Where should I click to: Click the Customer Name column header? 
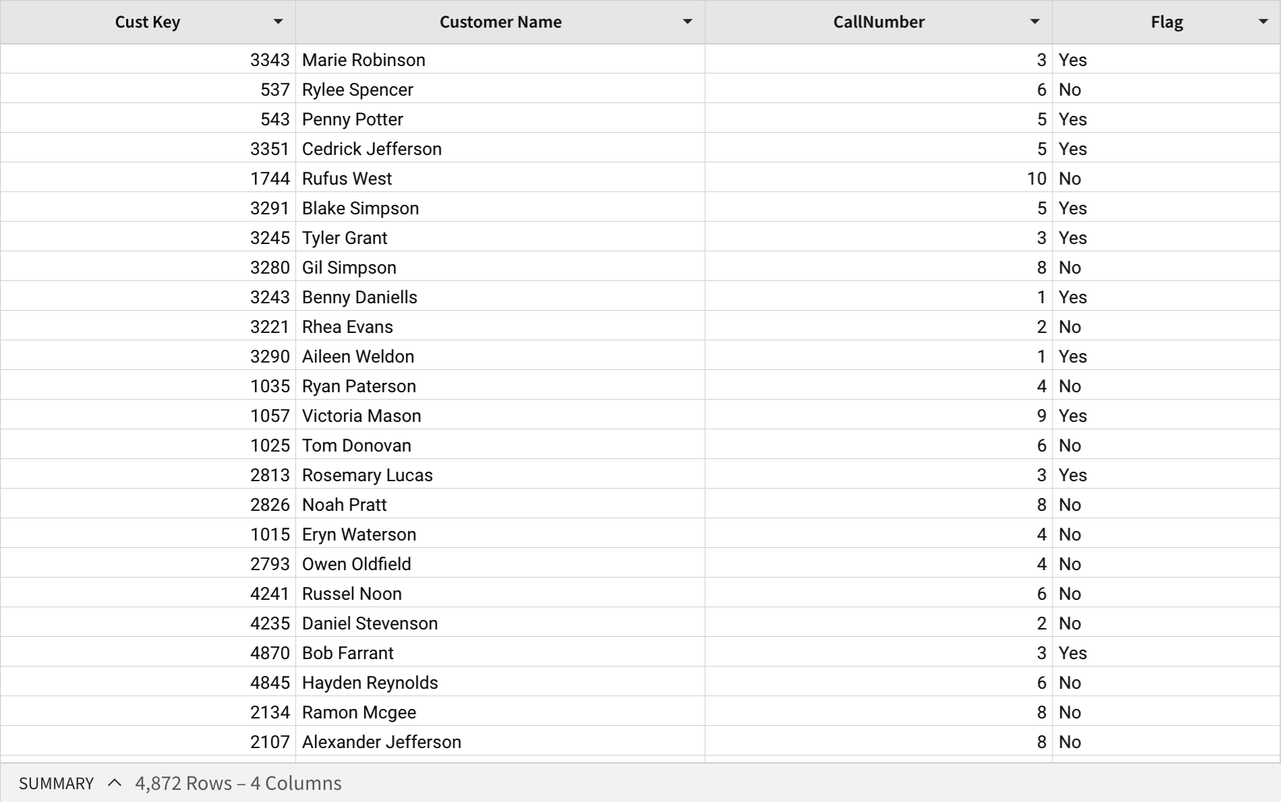(x=500, y=22)
